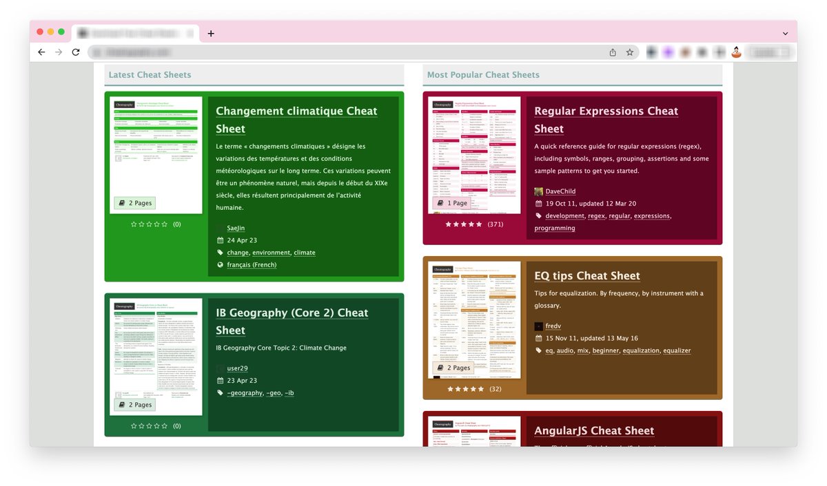The image size is (827, 486).
Task: Reload the page with the refresh icon
Action: (76, 52)
